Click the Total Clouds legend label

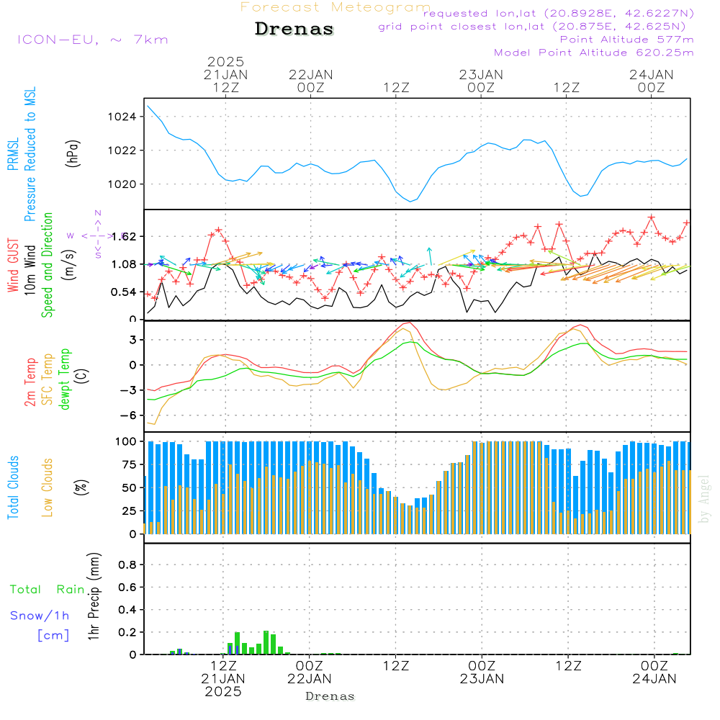(x=13, y=487)
